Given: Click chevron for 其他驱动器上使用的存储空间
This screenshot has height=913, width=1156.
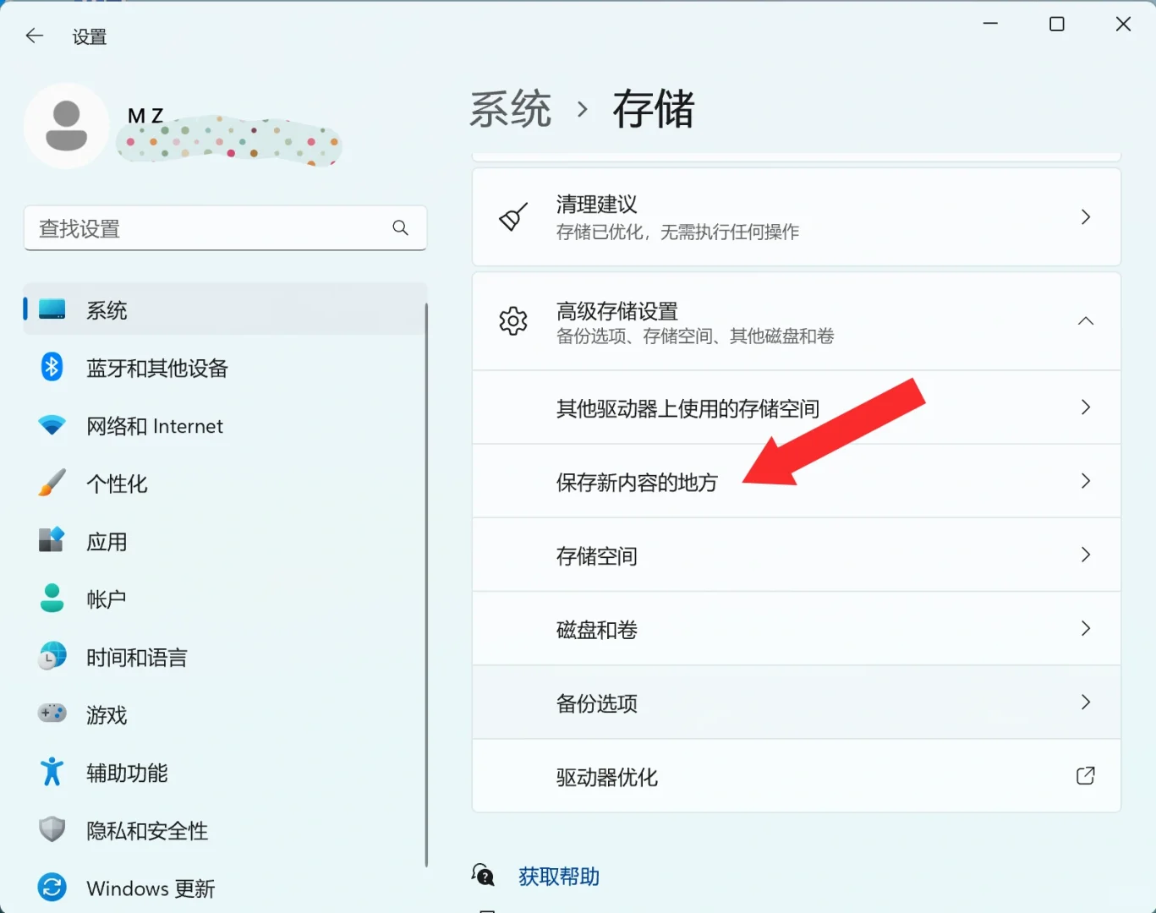Looking at the screenshot, I should (1086, 407).
